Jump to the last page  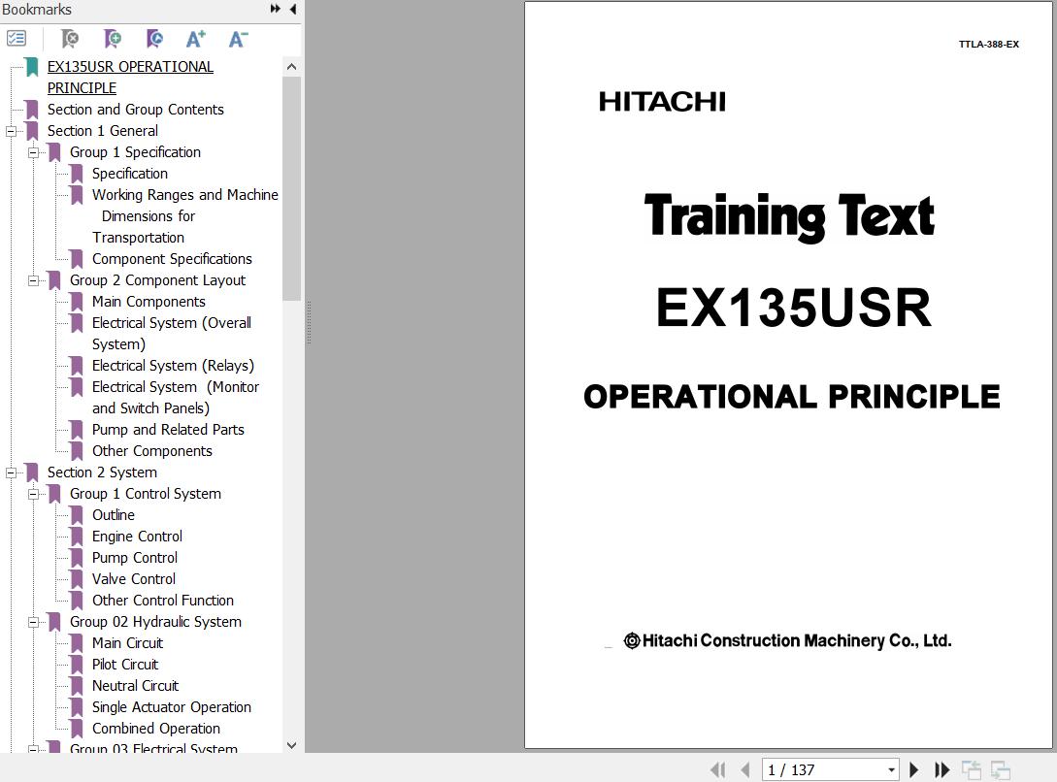[941, 769]
